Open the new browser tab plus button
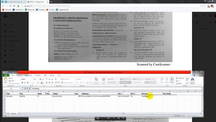This screenshot has width=216, height=122. [51, 2]
